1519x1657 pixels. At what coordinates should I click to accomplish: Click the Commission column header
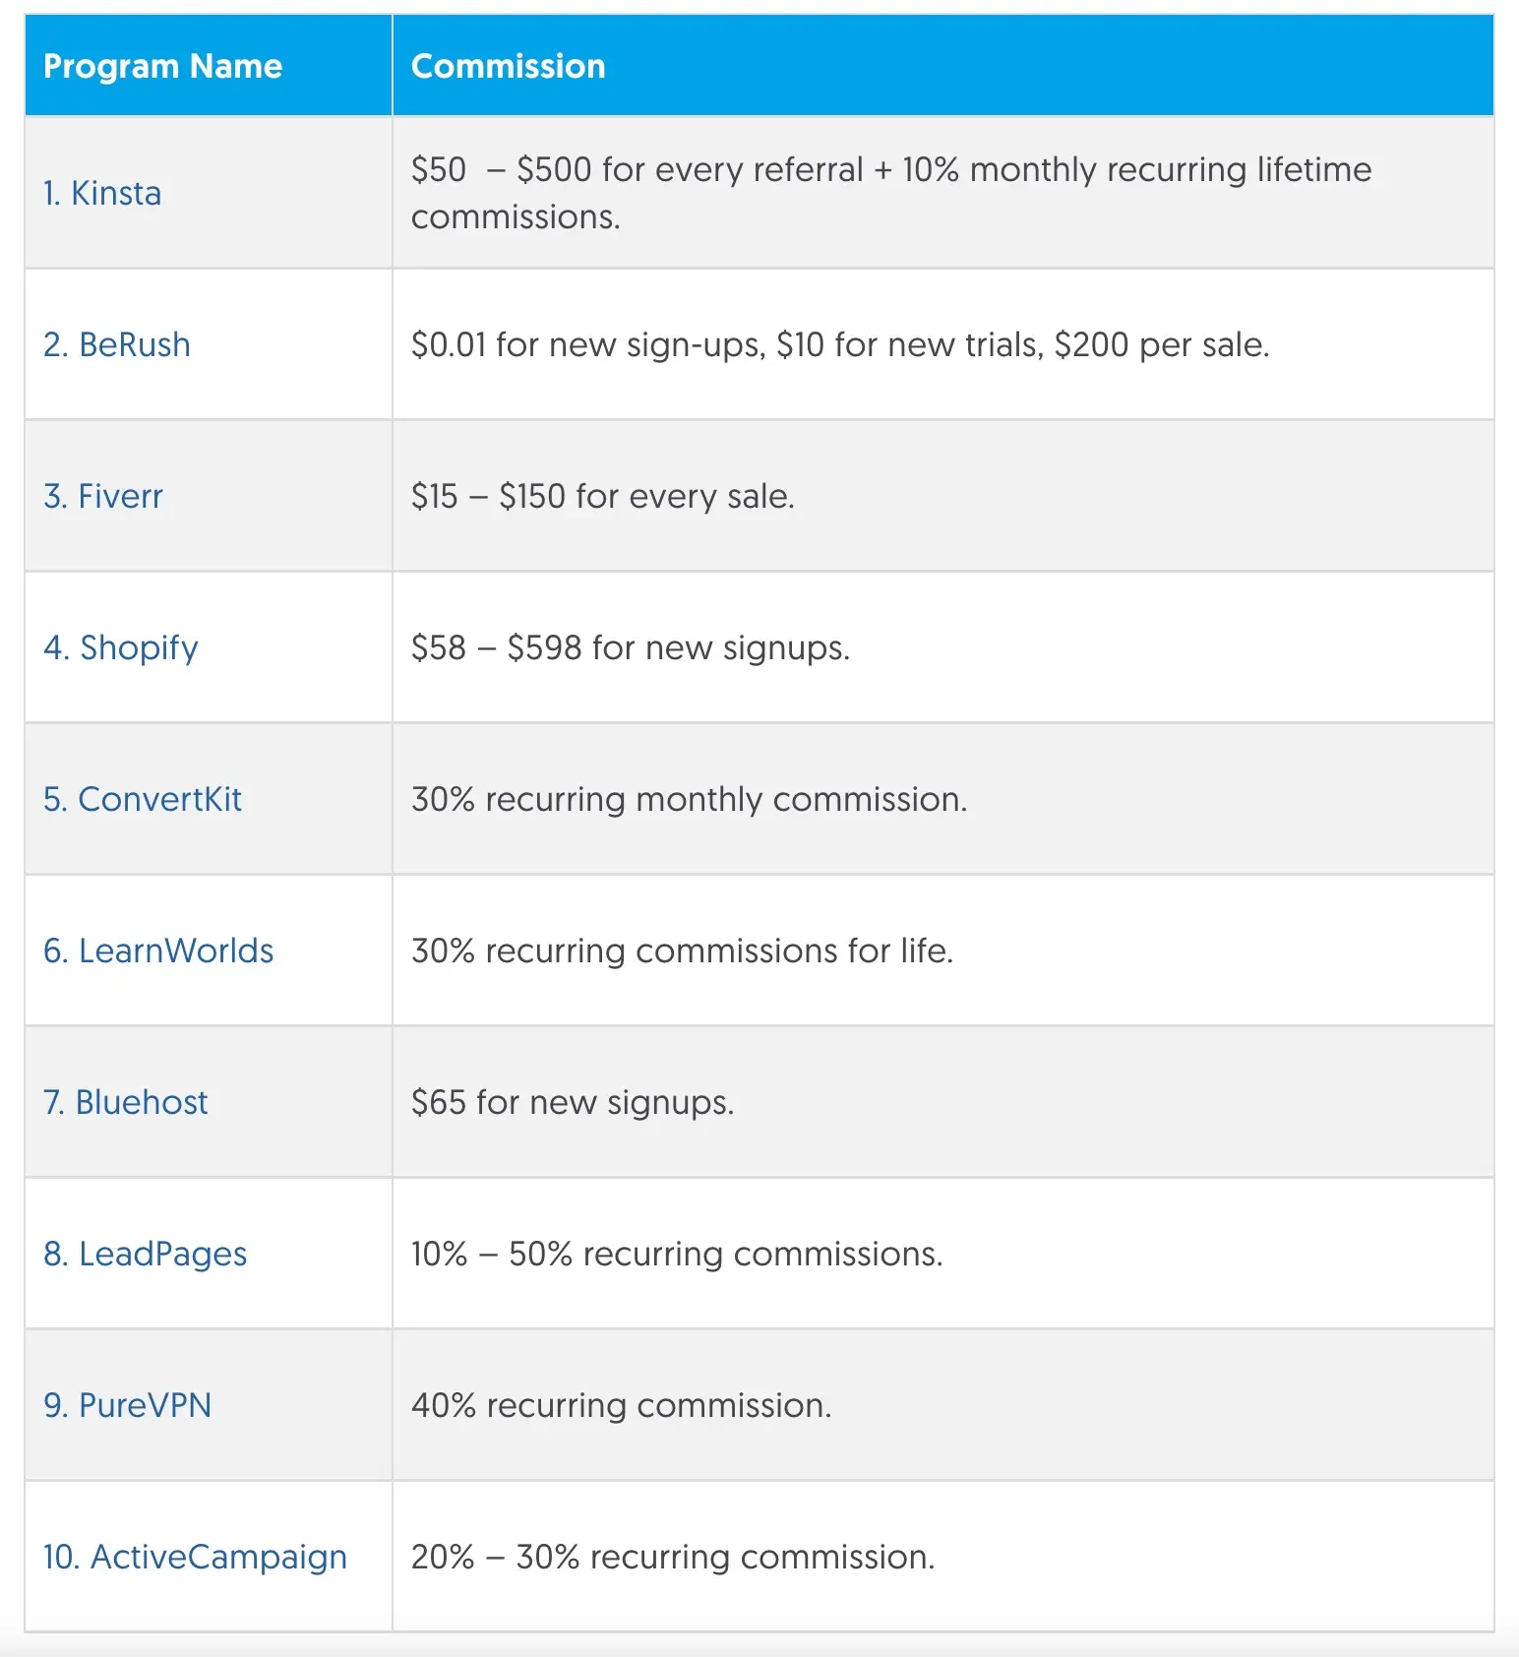point(509,66)
